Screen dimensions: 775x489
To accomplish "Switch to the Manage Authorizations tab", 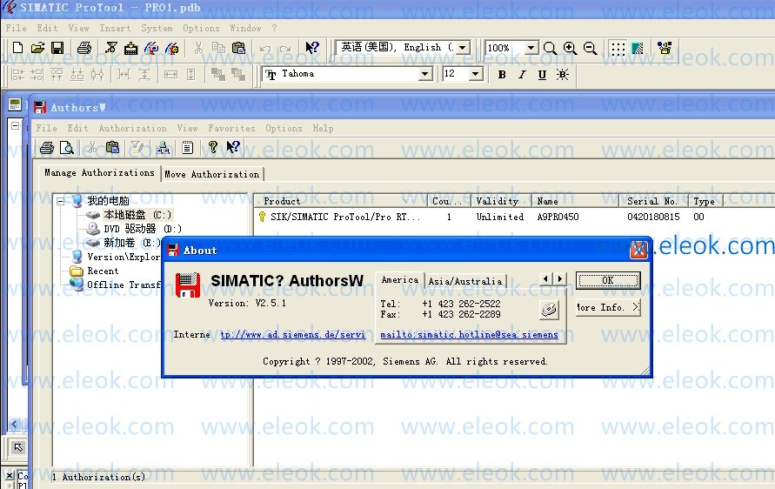I will (x=99, y=172).
